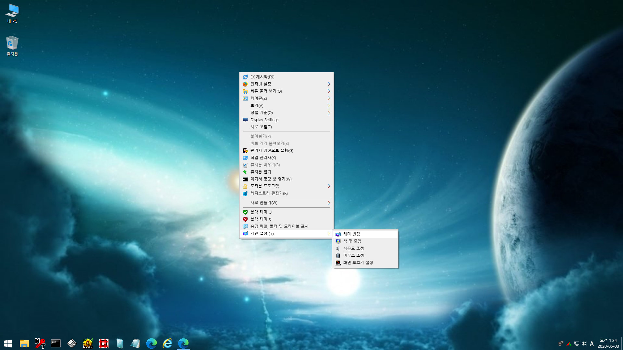Image resolution: width=623 pixels, height=350 pixels.
Task: Choose 새로 고침(E) from context menu
Action: [287, 127]
